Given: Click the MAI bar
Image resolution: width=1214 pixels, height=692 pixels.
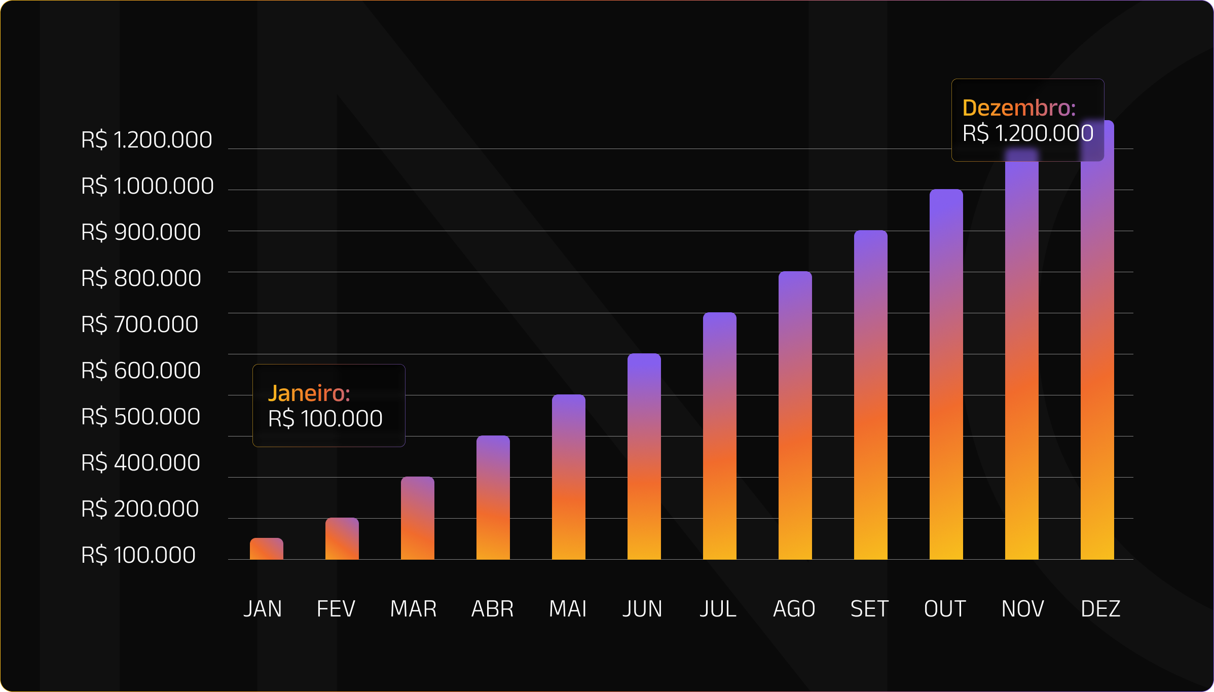Looking at the screenshot, I should pyautogui.click(x=568, y=477).
